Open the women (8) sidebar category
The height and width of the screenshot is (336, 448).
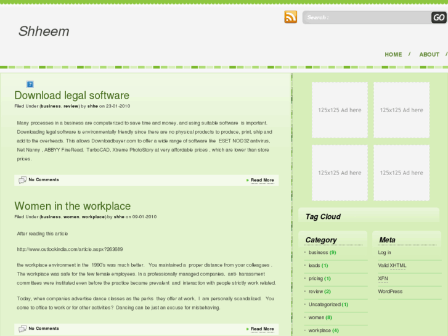320,318
